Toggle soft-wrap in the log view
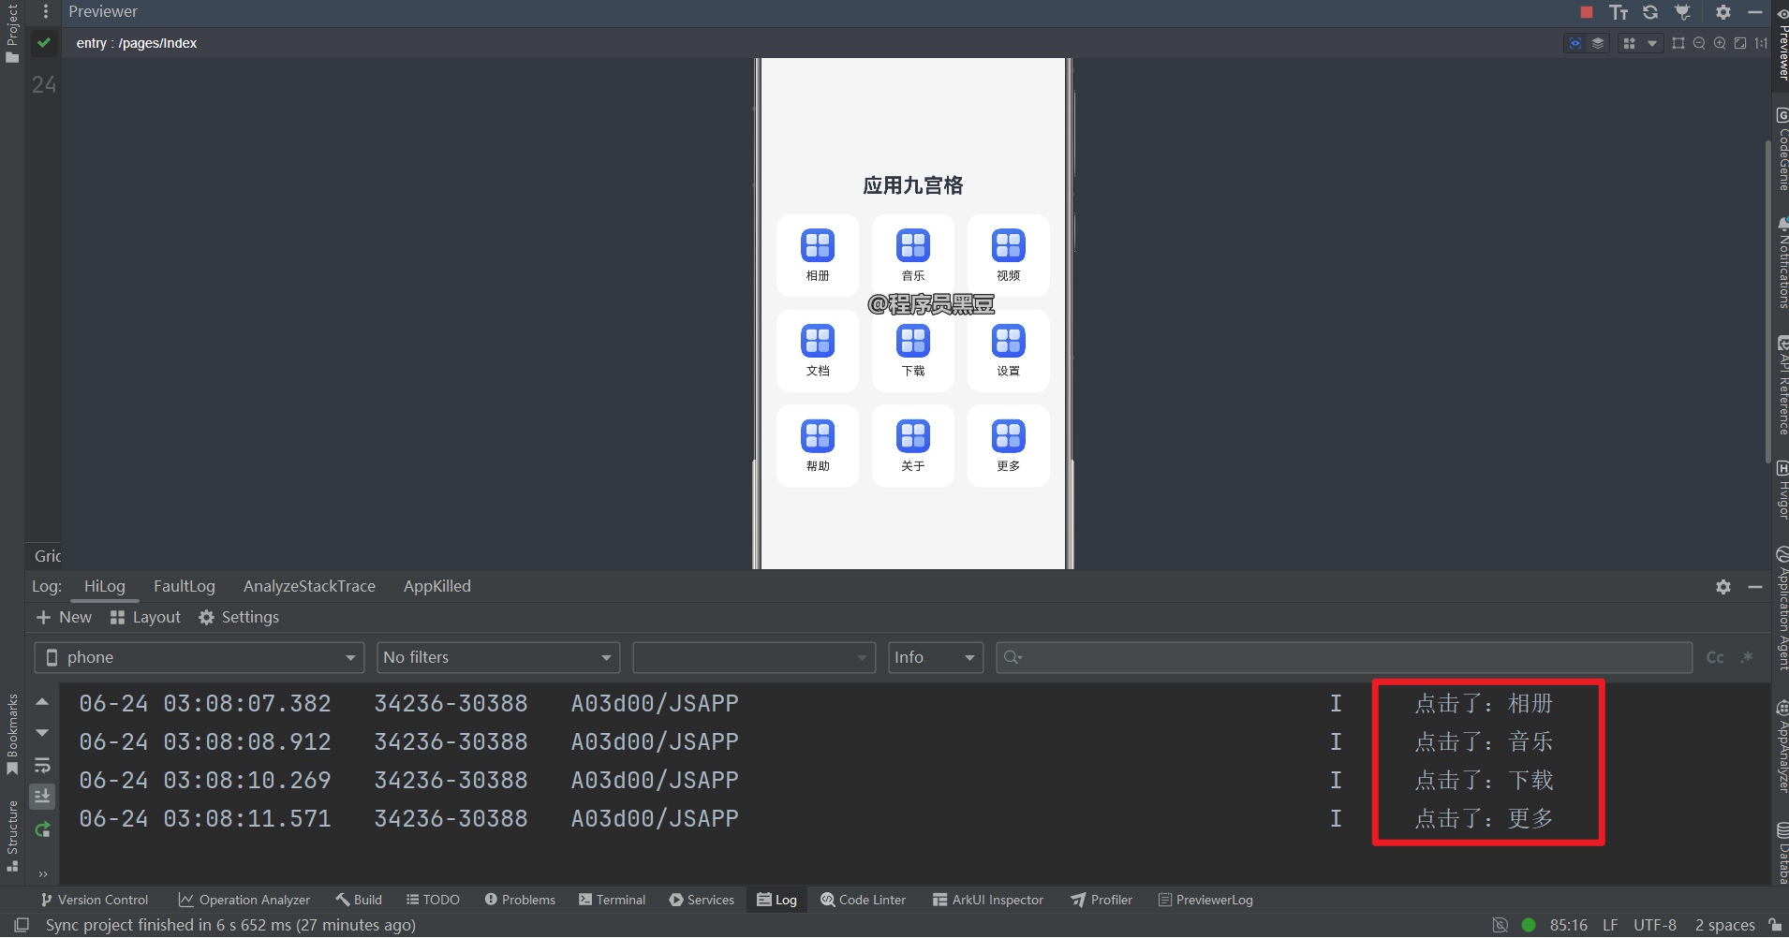 42,765
